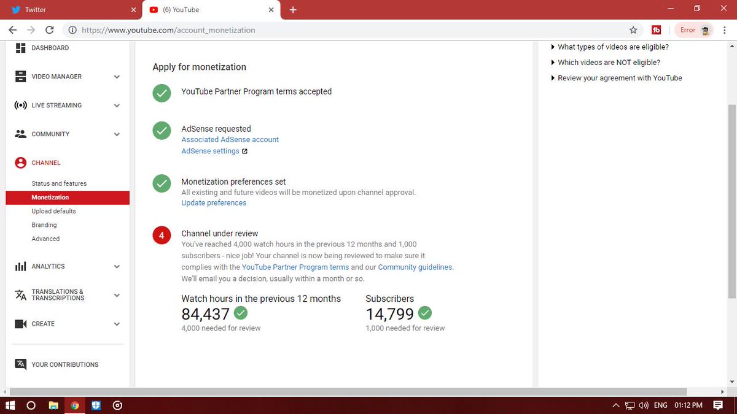Open Upload defaults settings
Viewport: 737px width, 414px height.
(x=54, y=211)
